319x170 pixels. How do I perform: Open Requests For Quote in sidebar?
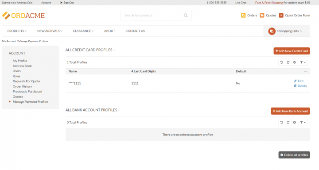(26, 81)
